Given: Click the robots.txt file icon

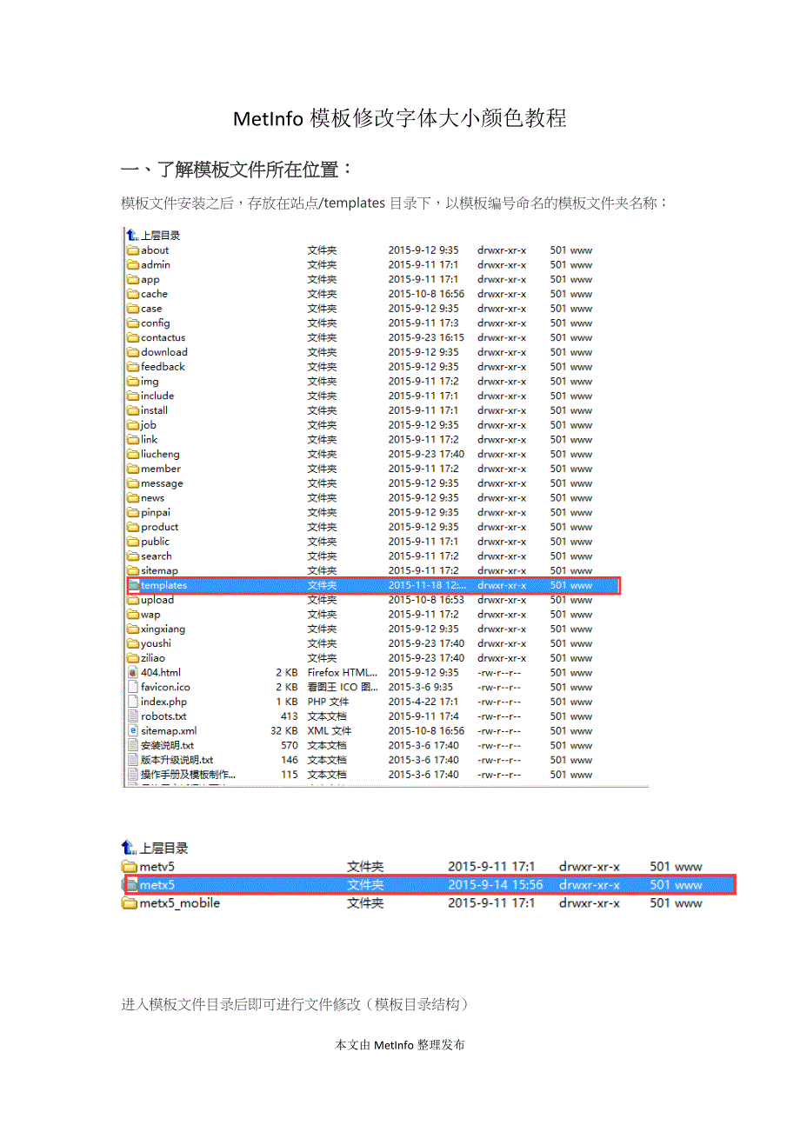Looking at the screenshot, I should click(133, 716).
